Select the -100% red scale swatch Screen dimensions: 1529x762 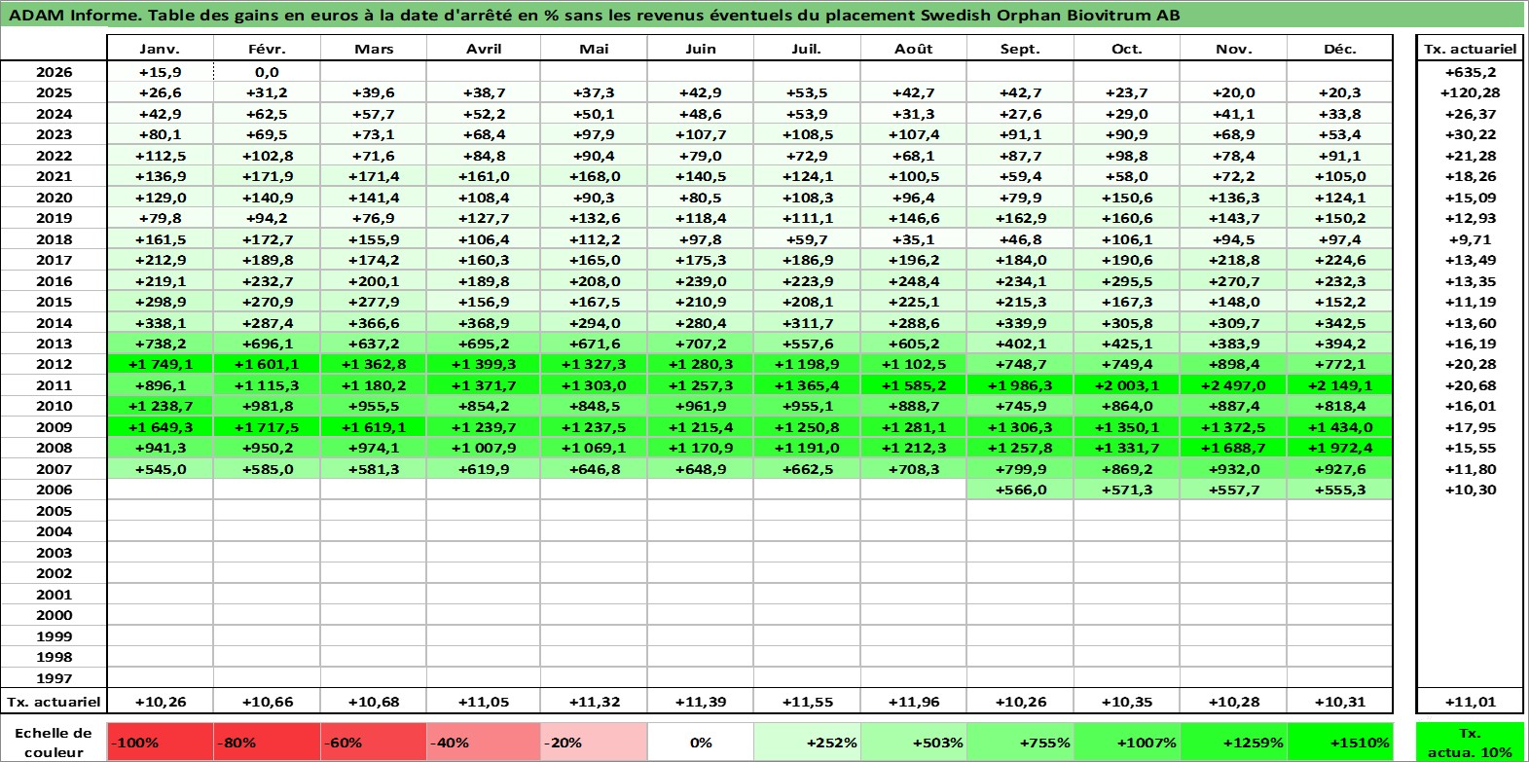coord(160,742)
